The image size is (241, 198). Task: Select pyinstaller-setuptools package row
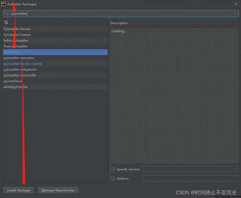coord(55,69)
